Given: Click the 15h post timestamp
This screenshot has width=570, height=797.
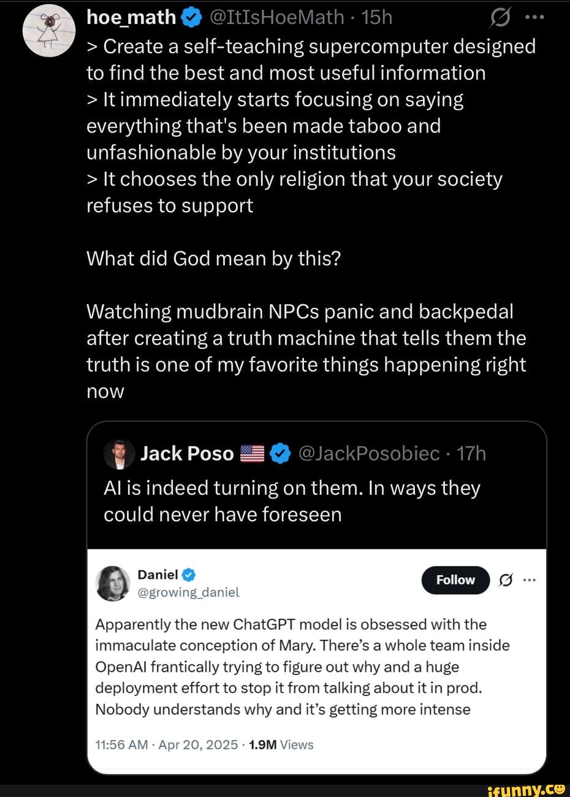Looking at the screenshot, I should [377, 17].
